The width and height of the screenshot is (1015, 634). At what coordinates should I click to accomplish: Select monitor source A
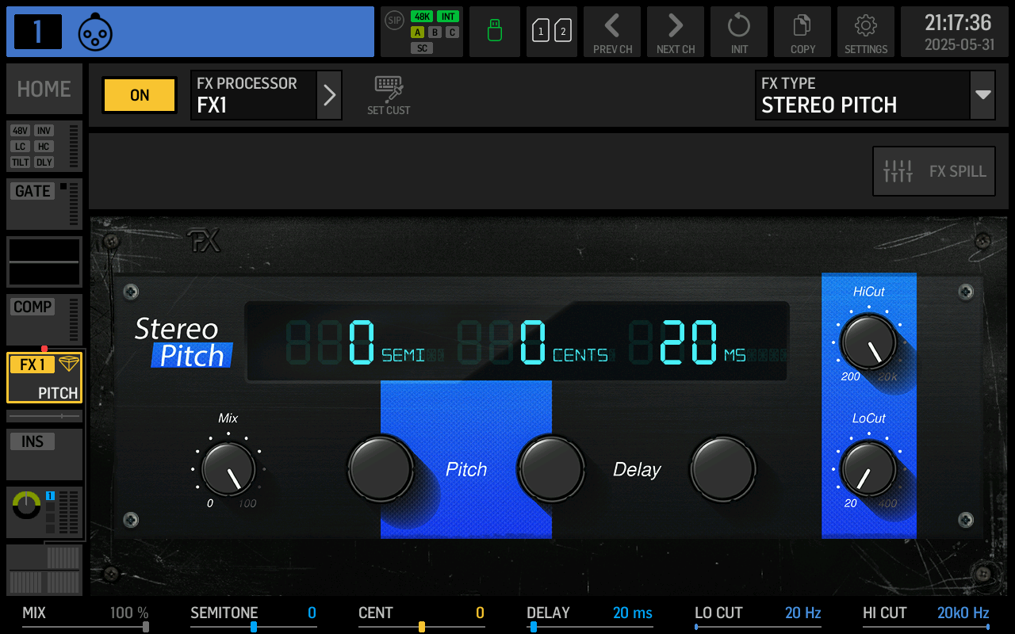[416, 32]
